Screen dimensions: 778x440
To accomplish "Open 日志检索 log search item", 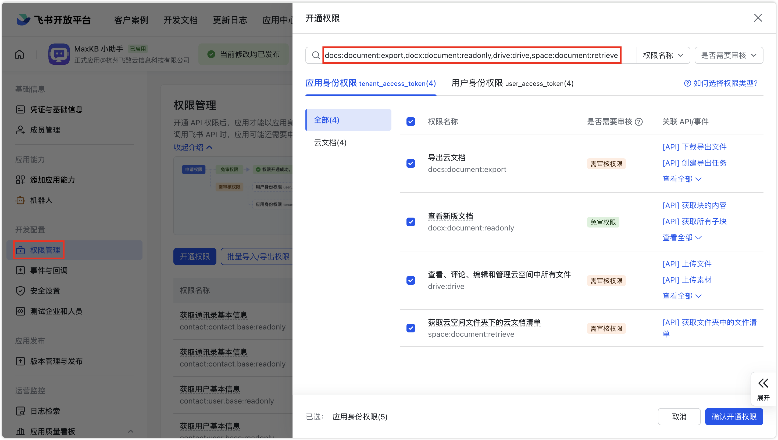I will click(x=45, y=411).
